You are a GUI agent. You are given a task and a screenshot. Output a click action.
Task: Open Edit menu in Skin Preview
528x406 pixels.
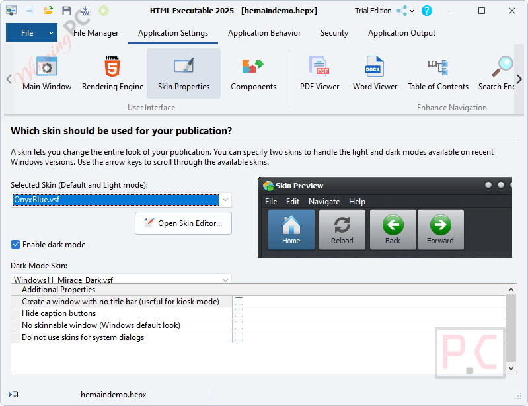click(293, 202)
